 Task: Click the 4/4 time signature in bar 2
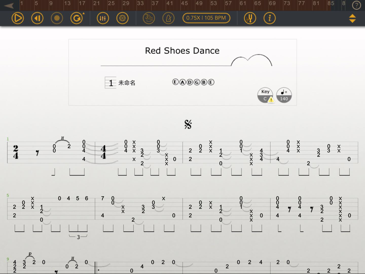103,152
